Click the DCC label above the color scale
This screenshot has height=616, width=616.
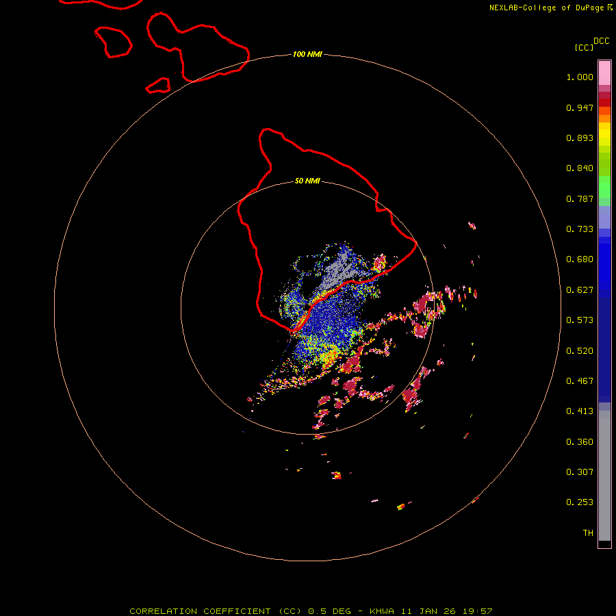602,41
